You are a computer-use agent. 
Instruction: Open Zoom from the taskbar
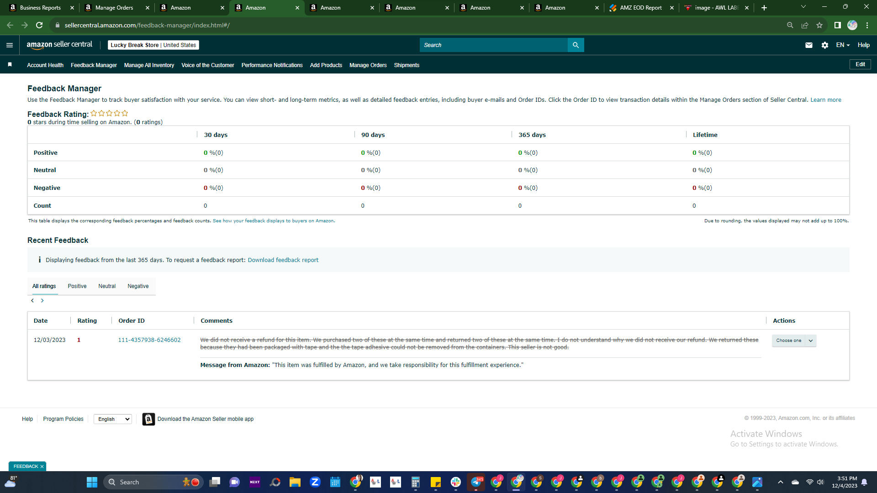[315, 482]
